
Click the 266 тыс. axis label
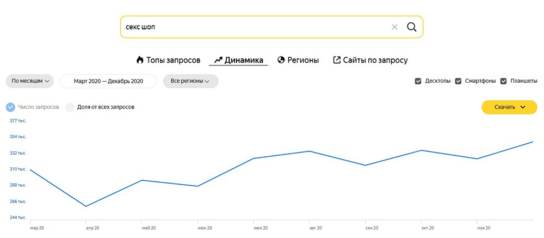pyautogui.click(x=18, y=202)
